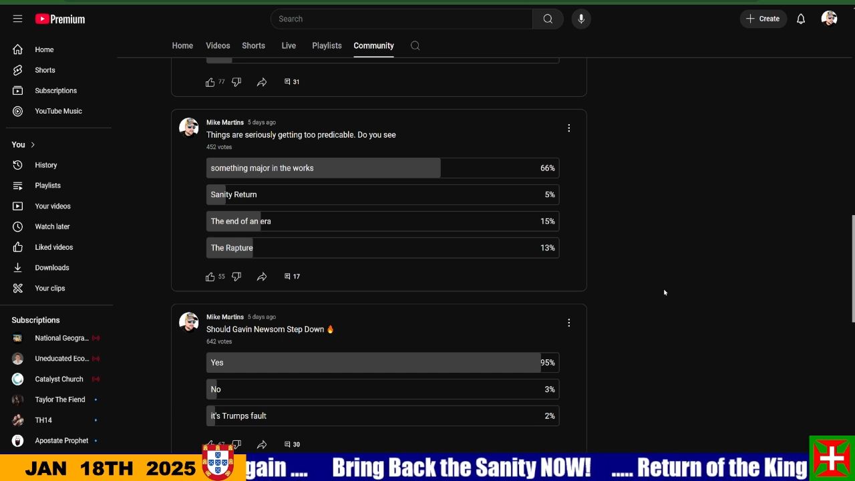Select 'Yes' on the Gavin Newsom poll
This screenshot has height=481, width=855.
tap(382, 363)
